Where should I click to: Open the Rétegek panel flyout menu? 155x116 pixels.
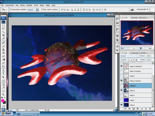point(153,53)
